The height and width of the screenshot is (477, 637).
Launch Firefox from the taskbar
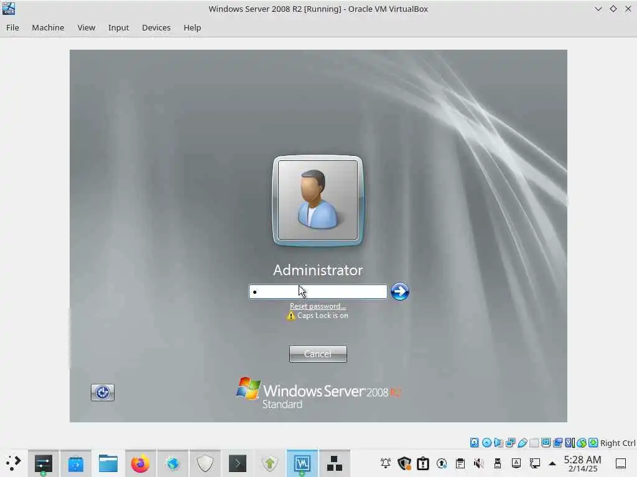[x=140, y=463]
